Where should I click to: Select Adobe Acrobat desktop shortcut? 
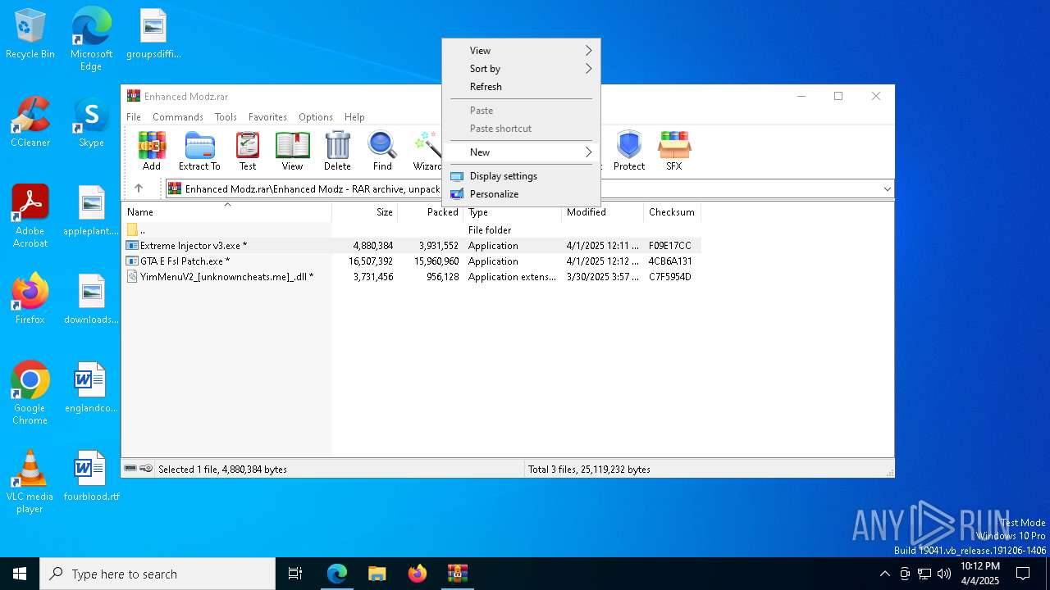click(x=30, y=216)
